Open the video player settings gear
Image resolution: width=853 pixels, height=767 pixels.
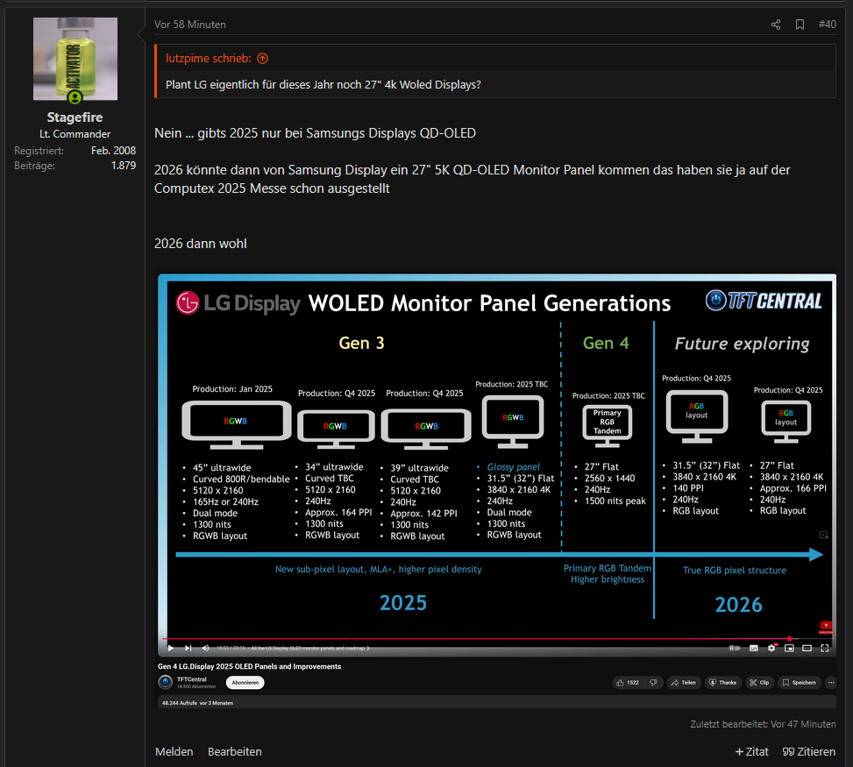[770, 648]
